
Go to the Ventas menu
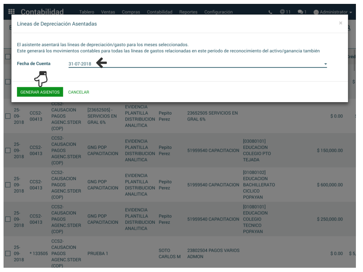[x=108, y=12]
